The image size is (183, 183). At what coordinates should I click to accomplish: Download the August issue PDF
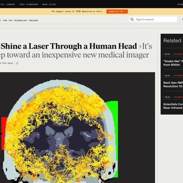(117, 12)
